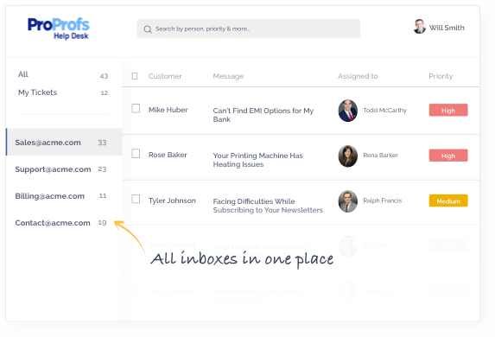
Task: Click customer name Mike Huber
Action: click(168, 110)
